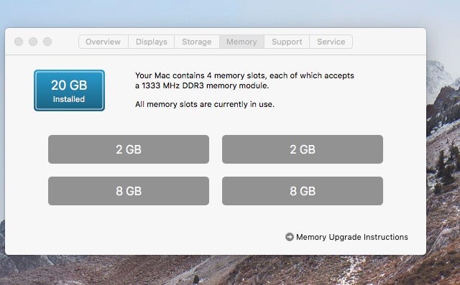This screenshot has width=460, height=285.
Task: Minimize the window with middle traffic-light button
Action: pos(33,42)
